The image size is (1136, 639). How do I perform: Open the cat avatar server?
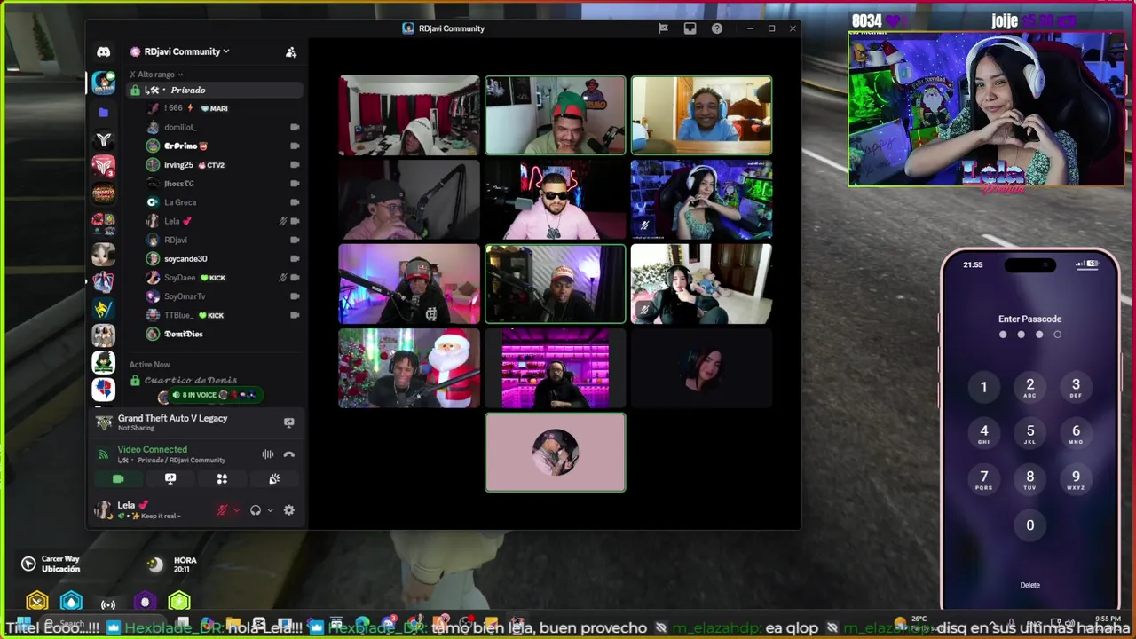pos(104,255)
